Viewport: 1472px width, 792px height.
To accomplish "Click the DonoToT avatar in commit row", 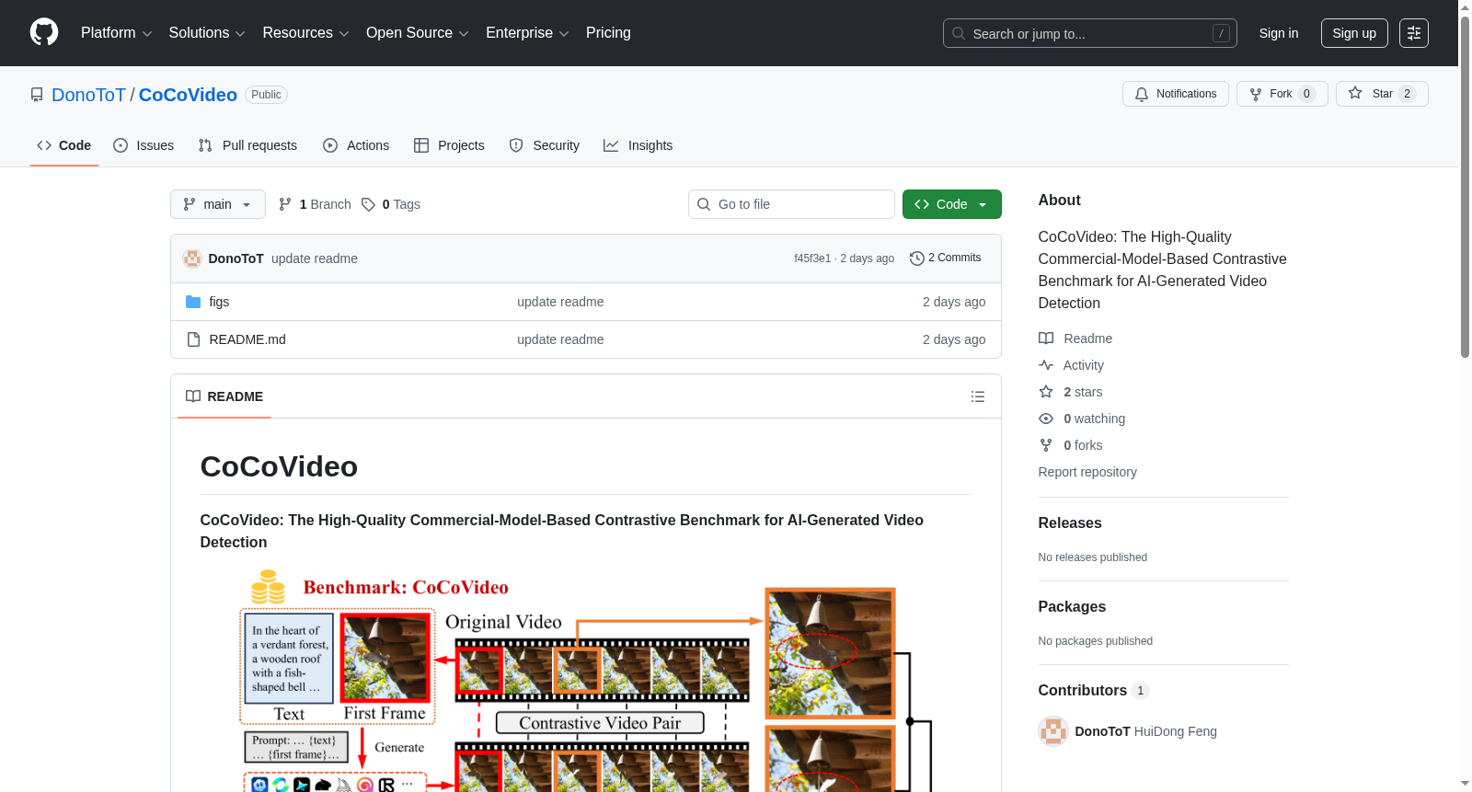I will (192, 258).
